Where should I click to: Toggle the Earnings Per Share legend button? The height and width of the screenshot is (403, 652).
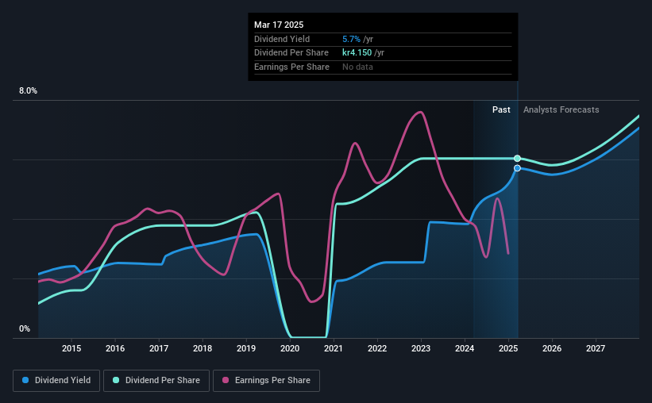click(266, 381)
